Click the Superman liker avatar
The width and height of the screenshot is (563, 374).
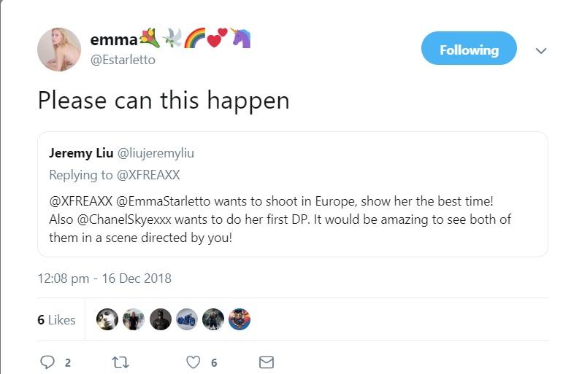[240, 319]
